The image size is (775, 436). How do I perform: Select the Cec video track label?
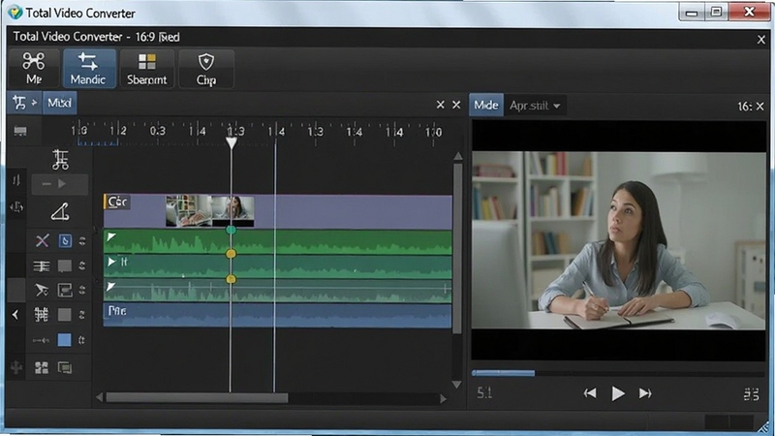click(117, 202)
